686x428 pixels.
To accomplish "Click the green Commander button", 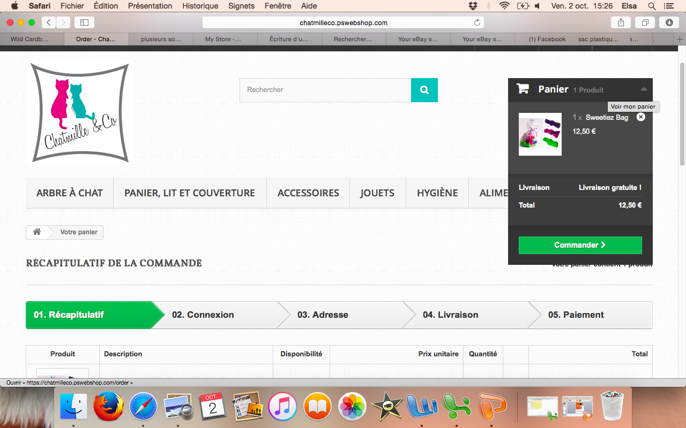I will (x=580, y=245).
